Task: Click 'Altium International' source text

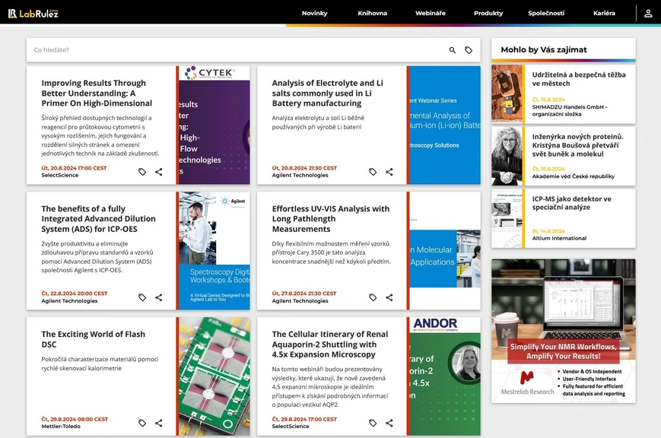Action: coord(559,238)
